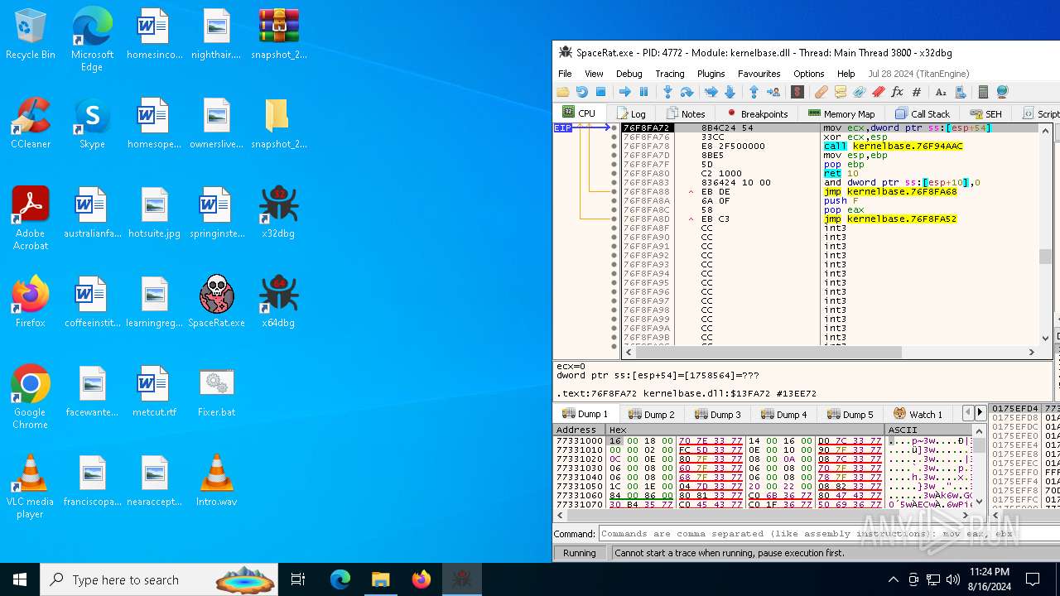Image resolution: width=1060 pixels, height=596 pixels.
Task: Step into with the toolbar icon
Action: click(667, 92)
